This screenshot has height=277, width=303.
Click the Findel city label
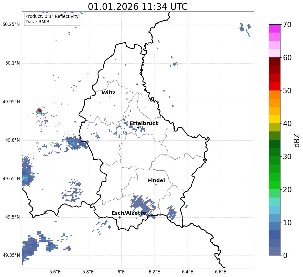(x=156, y=180)
